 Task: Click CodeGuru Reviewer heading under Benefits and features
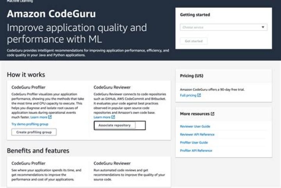pyautogui.click(x=112, y=163)
